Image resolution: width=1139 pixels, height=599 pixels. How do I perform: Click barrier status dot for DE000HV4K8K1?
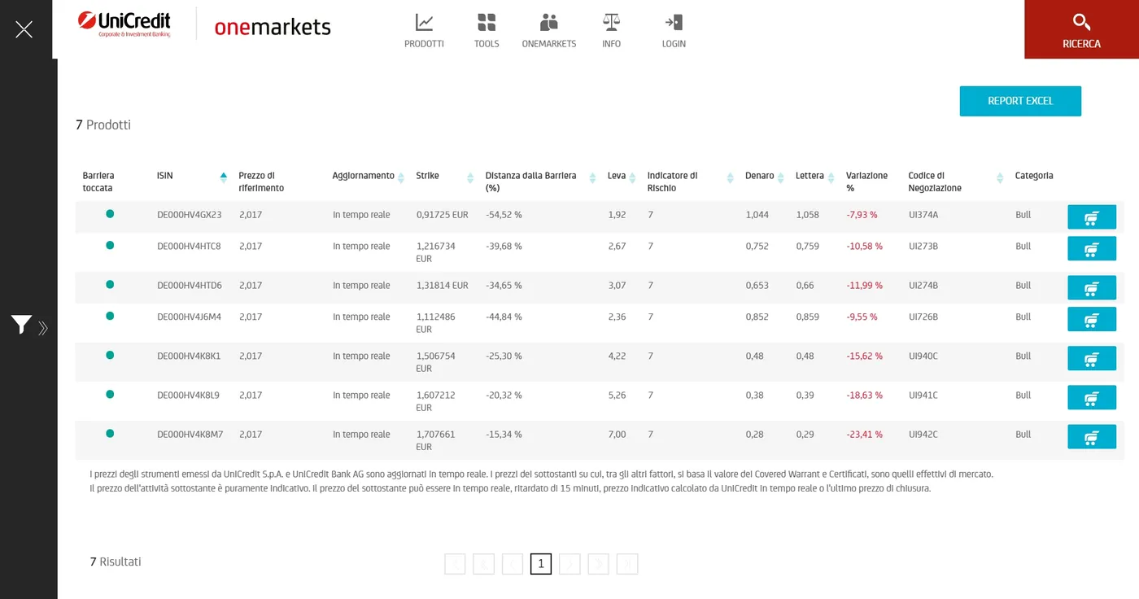[x=110, y=355]
